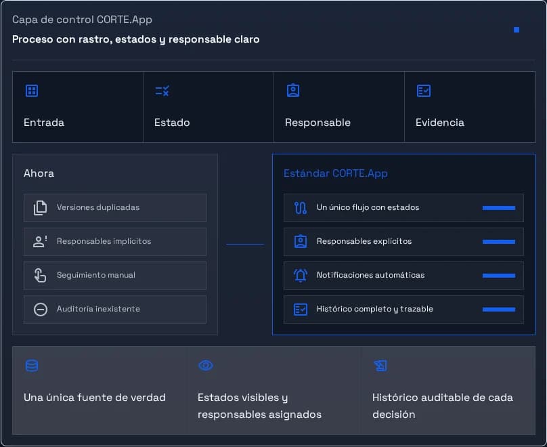Click the Notificaciones automáticas text
Viewport: 547px width, 447px height.
[x=370, y=275]
